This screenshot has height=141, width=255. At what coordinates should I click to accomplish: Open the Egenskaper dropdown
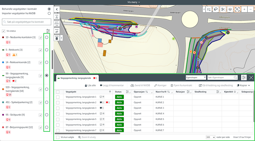point(196,78)
